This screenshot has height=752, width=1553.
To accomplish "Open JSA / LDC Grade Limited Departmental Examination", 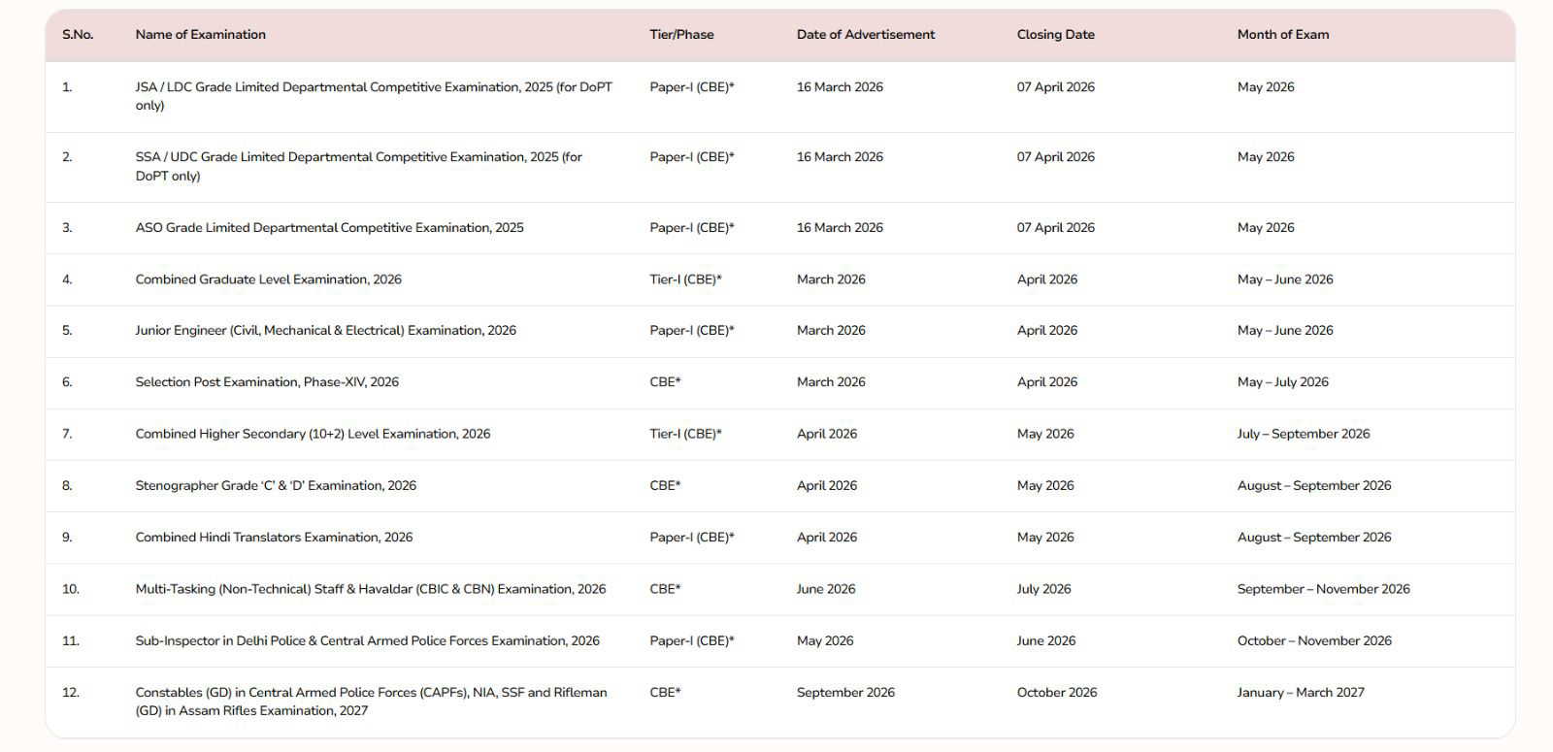I will 374,96.
